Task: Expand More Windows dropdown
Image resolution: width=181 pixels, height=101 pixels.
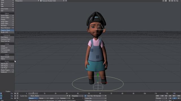Action: [x=7, y=28]
